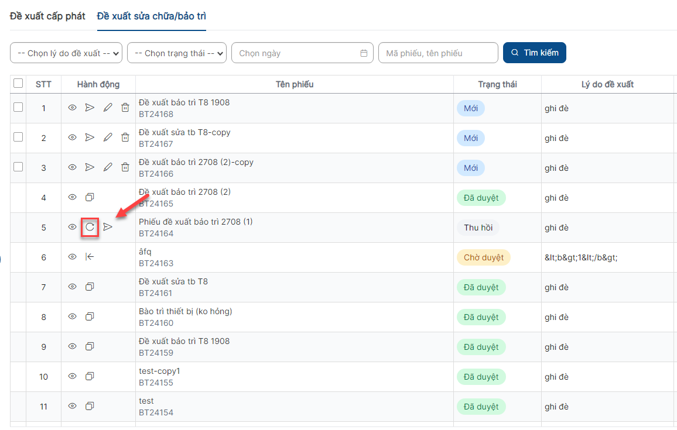Image resolution: width=677 pixels, height=430 pixels.
Task: Resend proposal BT24164 using the paper plane icon
Action: [108, 227]
